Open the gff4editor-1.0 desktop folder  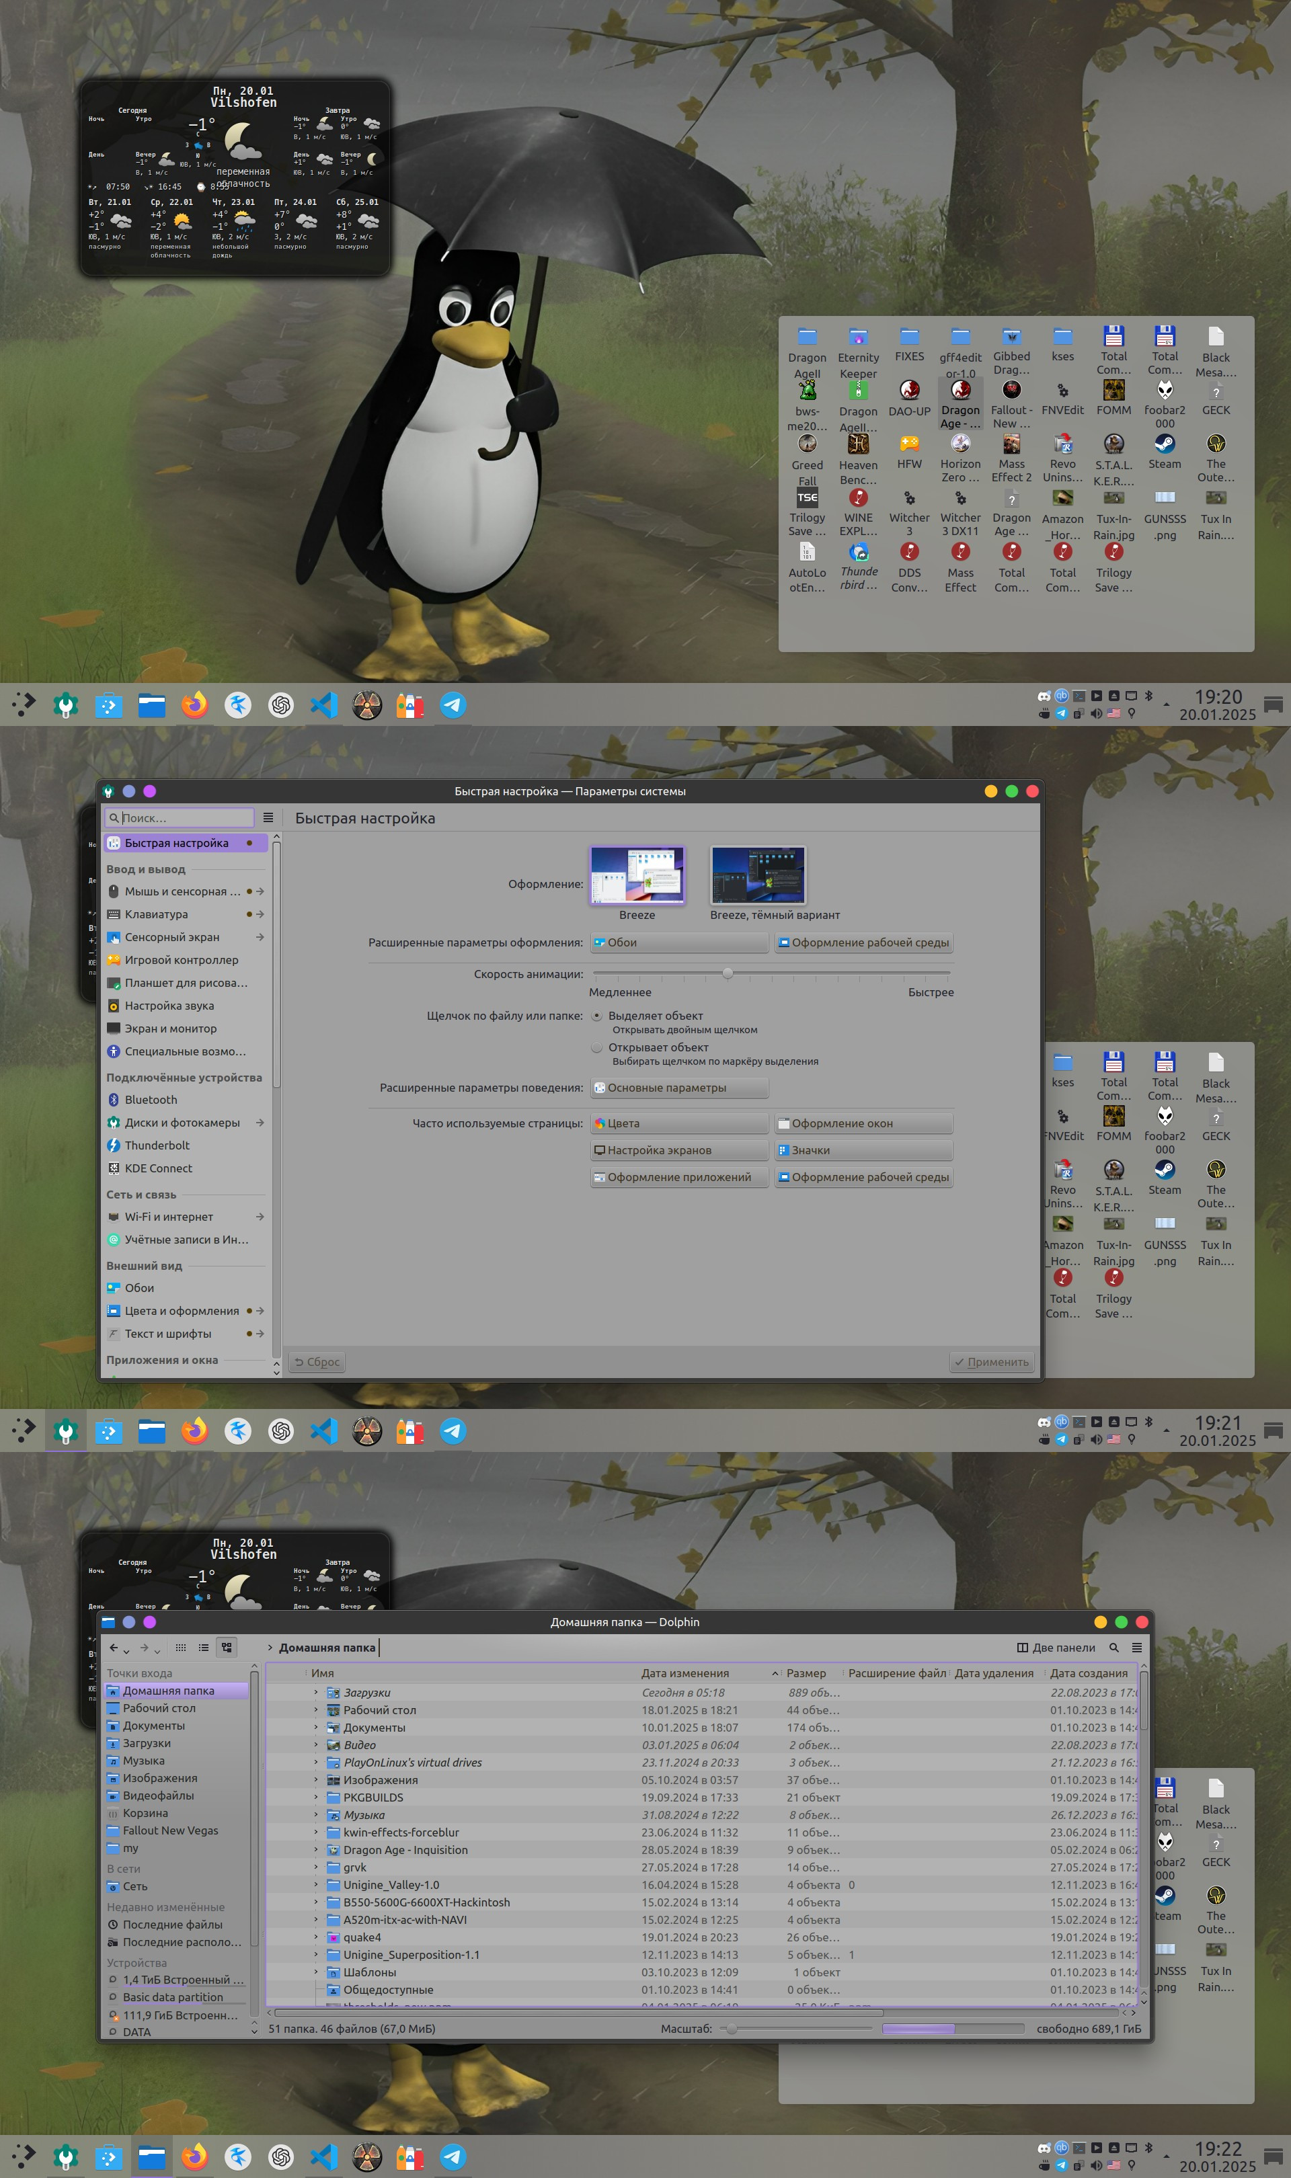pyautogui.click(x=960, y=352)
